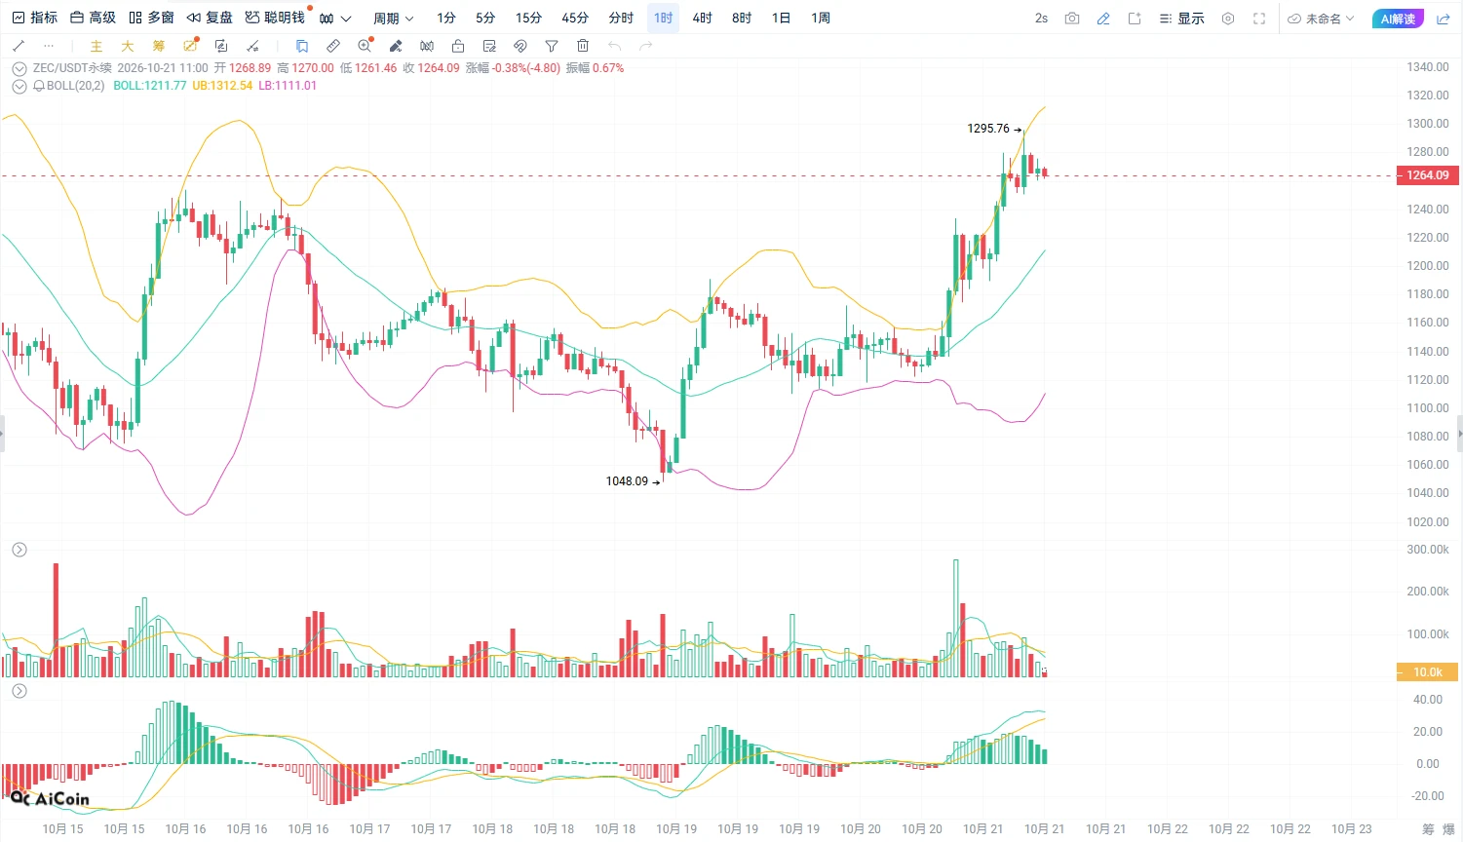Click the bookmark icon in drawing toolbar
The image size is (1463, 842).
coord(302,46)
